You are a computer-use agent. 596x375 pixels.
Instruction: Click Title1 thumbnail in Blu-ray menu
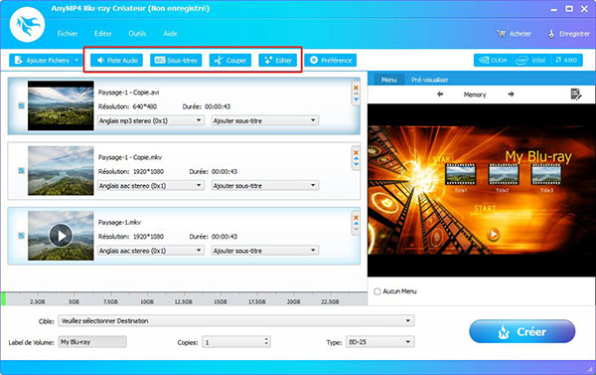tap(460, 174)
